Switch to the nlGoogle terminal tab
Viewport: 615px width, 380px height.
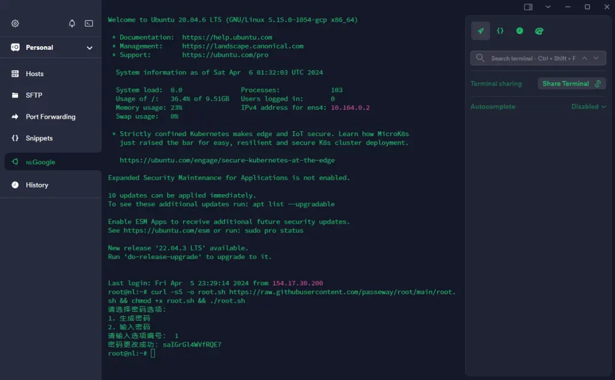pos(40,162)
